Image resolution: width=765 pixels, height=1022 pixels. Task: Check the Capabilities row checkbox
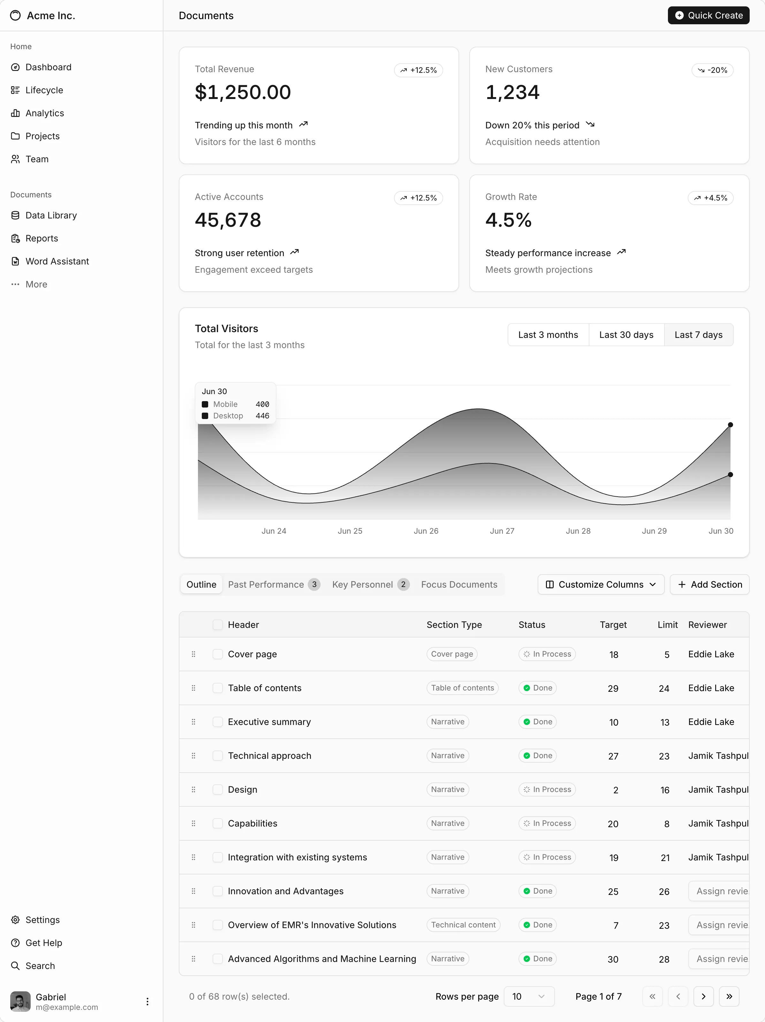pyautogui.click(x=217, y=823)
